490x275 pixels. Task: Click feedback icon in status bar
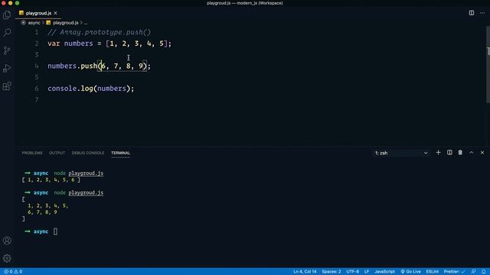474,272
